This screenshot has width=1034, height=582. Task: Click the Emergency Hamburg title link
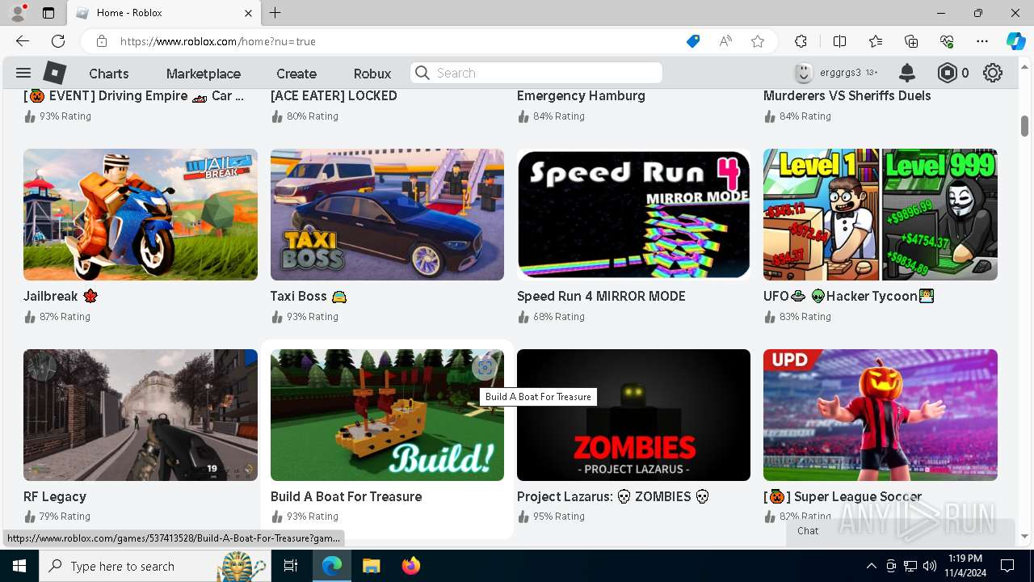tap(581, 95)
